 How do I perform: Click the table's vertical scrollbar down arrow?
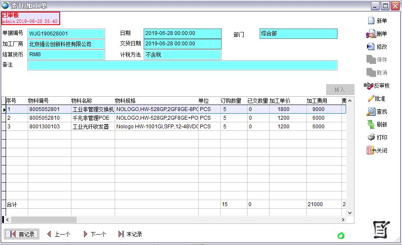pos(350,213)
